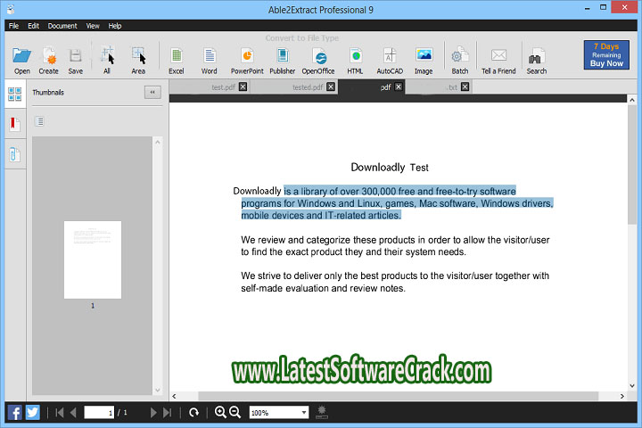Open the Document menu

click(62, 26)
